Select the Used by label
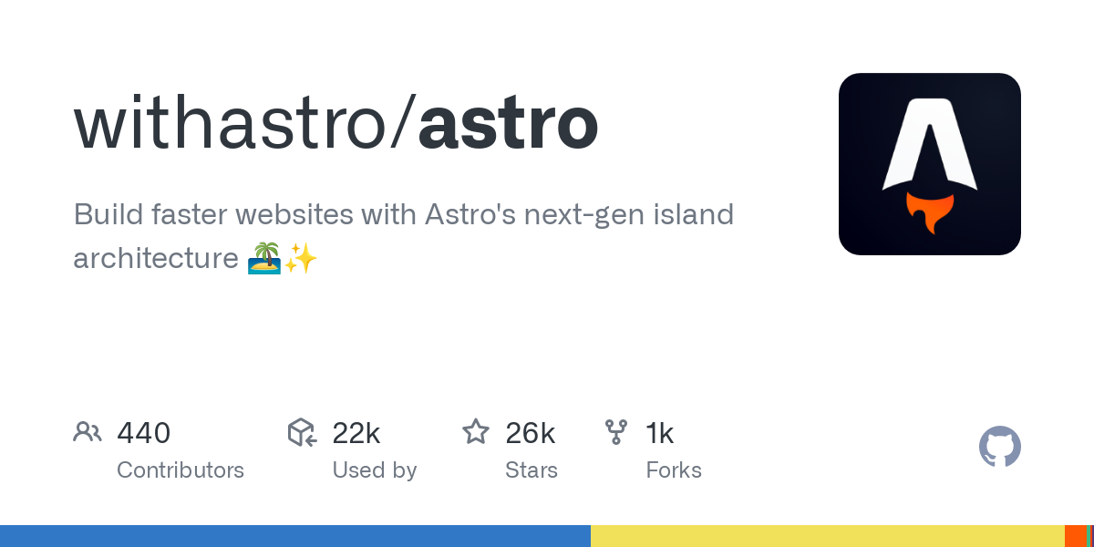This screenshot has width=1094, height=547. click(x=374, y=470)
